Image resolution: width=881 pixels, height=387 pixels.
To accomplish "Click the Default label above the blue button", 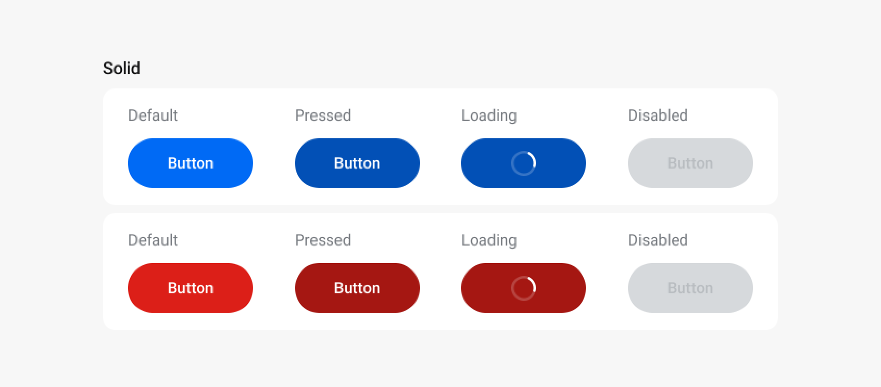I will click(x=153, y=115).
